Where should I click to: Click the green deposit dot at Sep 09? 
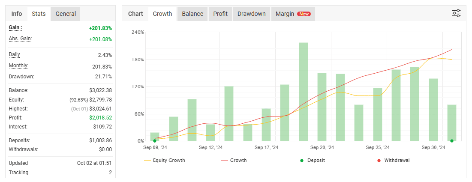[x=155, y=141]
